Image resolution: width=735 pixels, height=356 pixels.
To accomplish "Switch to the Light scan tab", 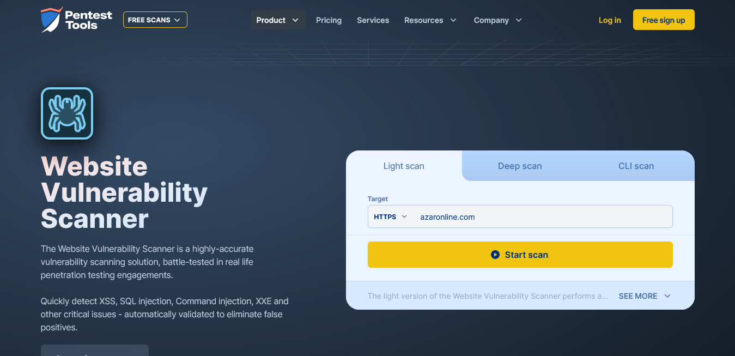I will coord(404,166).
